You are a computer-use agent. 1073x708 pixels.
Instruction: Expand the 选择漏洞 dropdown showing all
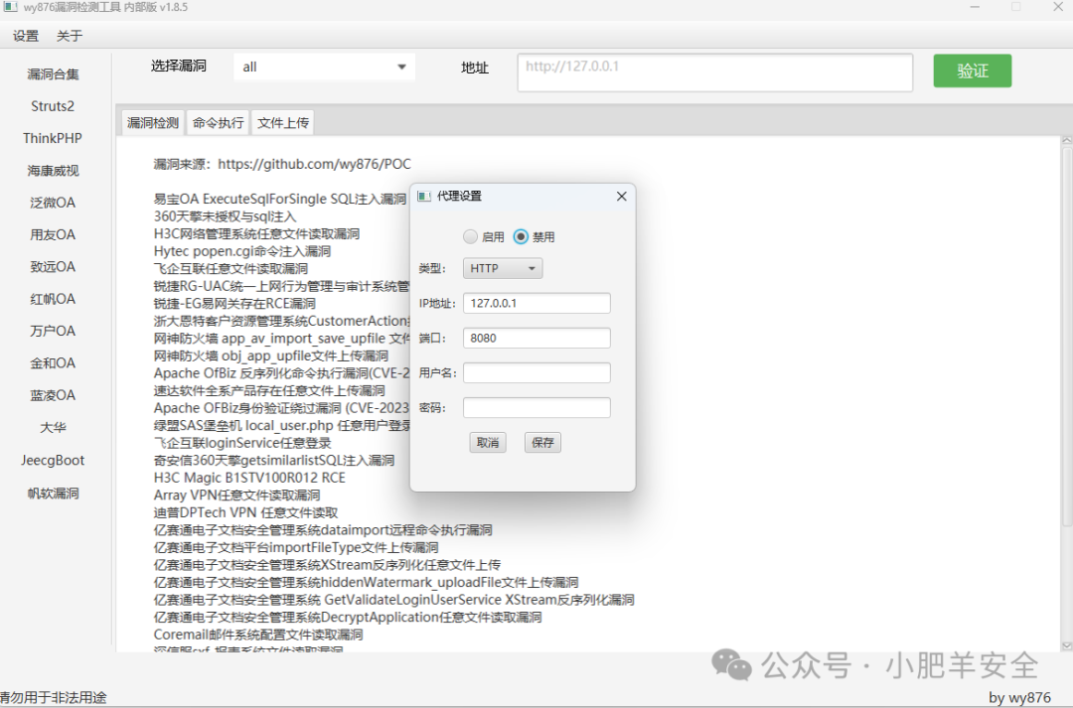pos(324,68)
